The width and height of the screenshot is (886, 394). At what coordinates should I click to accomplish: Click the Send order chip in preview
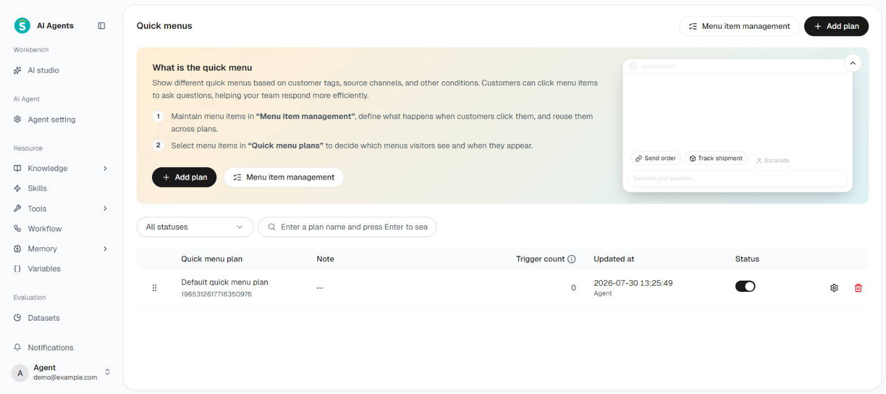pos(655,159)
